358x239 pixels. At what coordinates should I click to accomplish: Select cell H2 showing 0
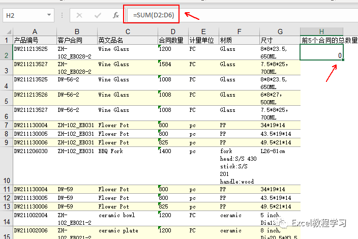(321, 52)
